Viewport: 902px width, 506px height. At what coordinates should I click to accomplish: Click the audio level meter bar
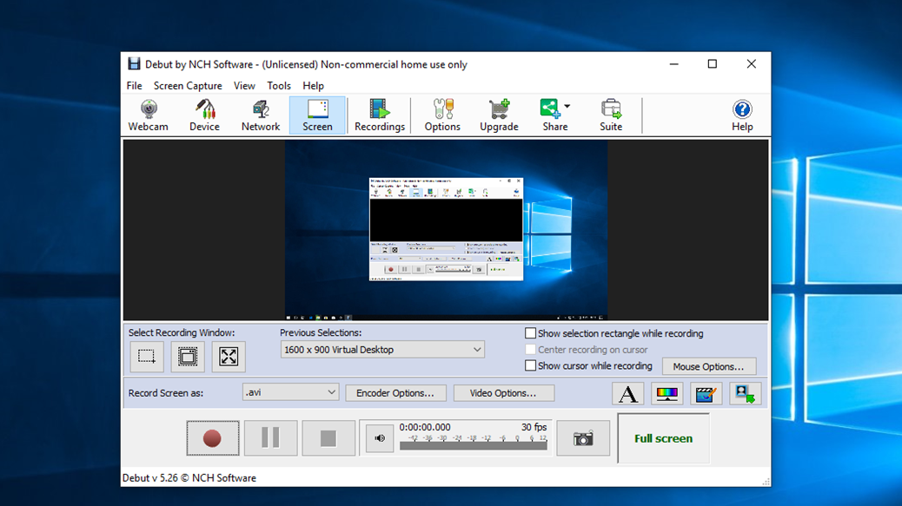(x=474, y=446)
